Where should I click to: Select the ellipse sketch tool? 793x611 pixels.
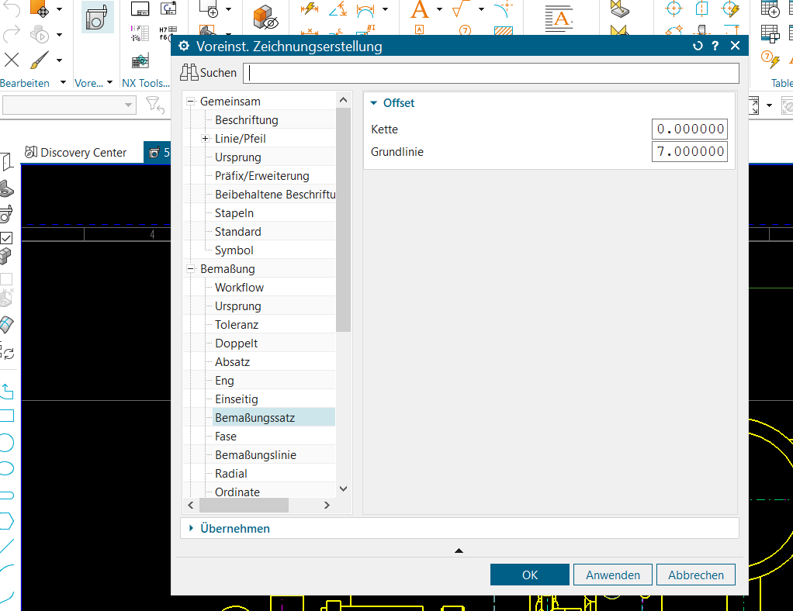pyautogui.click(x=6, y=468)
